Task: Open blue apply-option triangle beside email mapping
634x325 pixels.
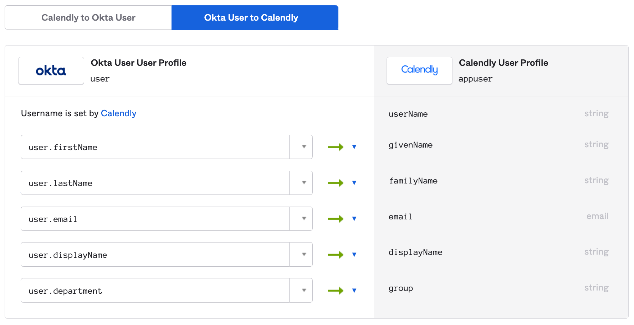Action: coord(354,219)
